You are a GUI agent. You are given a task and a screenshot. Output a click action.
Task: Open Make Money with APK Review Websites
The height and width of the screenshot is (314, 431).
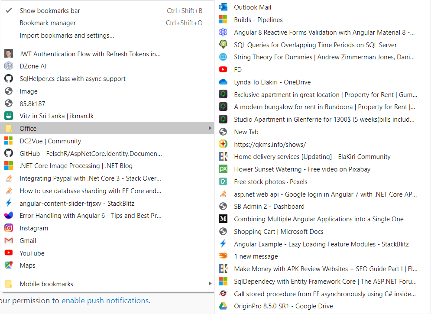323,269
